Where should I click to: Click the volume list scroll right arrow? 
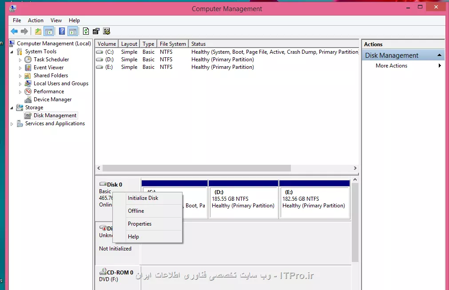tap(355, 168)
